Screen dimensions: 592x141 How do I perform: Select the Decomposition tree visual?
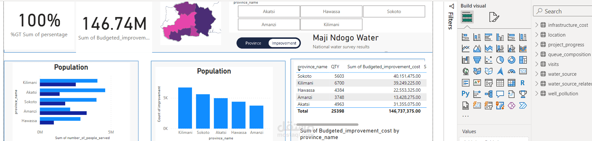(488, 94)
